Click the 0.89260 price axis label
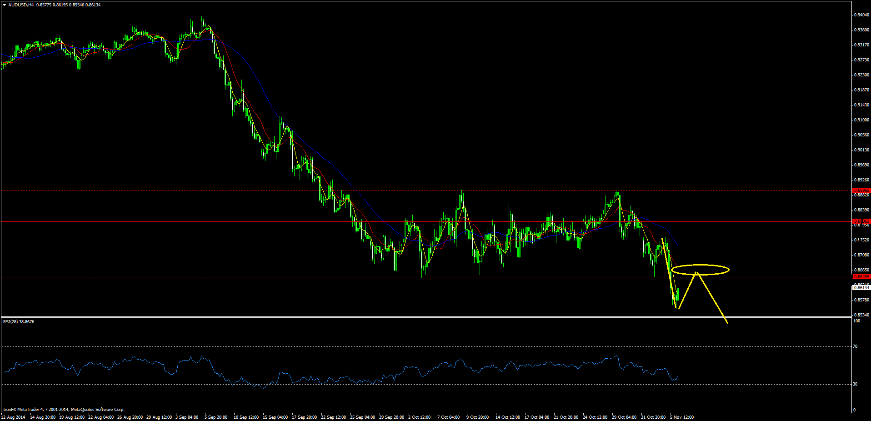The image size is (871, 421). (861, 180)
